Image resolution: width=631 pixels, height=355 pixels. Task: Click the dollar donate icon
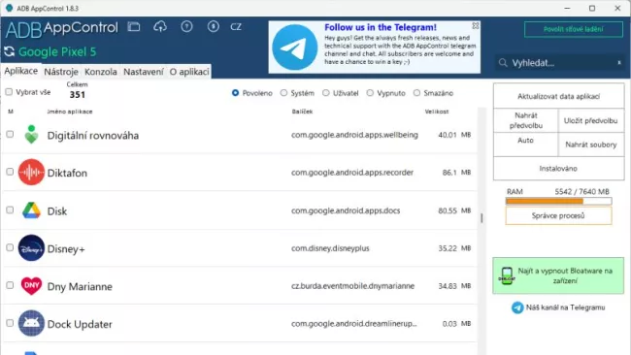click(x=214, y=26)
